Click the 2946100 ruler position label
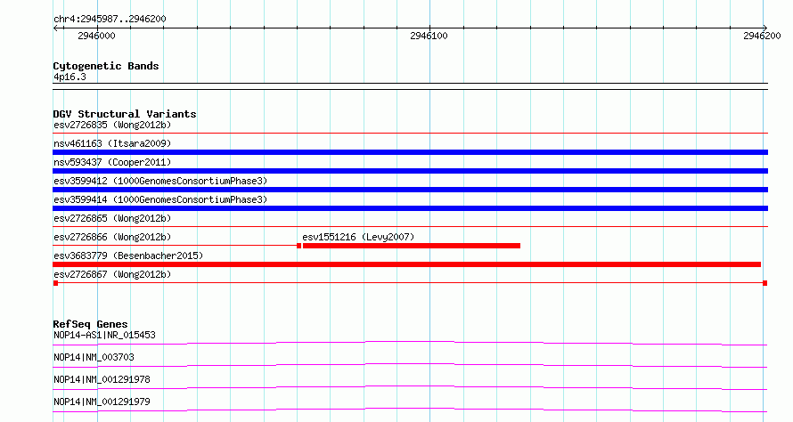 (429, 36)
